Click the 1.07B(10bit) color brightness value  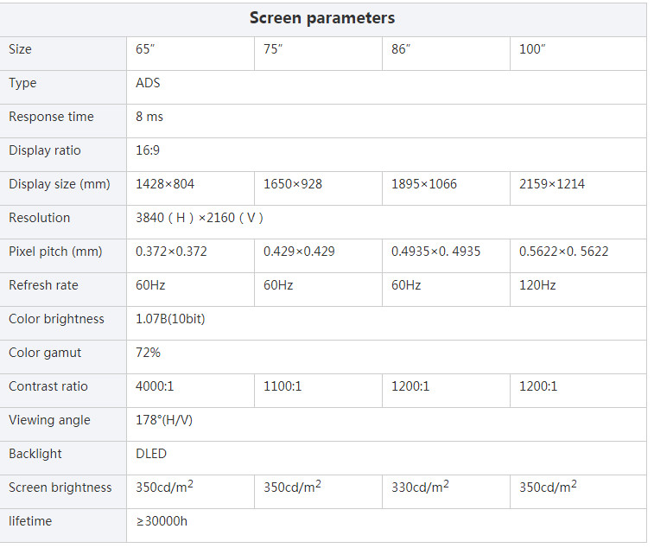tap(170, 319)
